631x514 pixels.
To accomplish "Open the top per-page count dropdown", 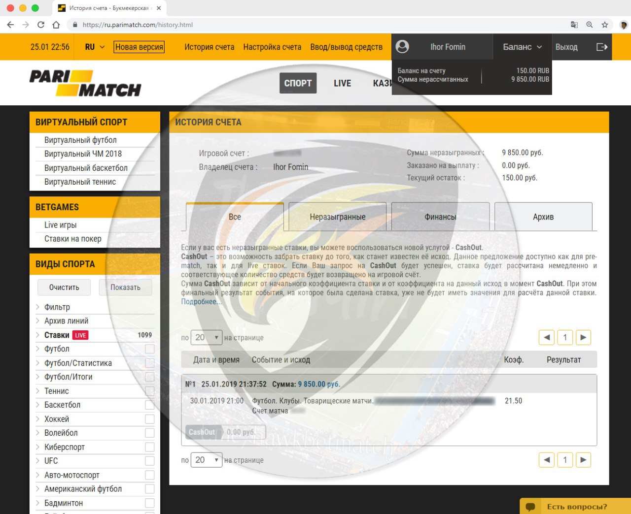I will [x=207, y=337].
